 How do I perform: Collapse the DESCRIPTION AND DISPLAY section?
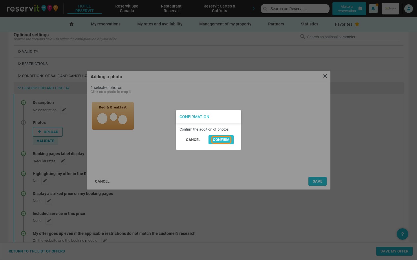tap(44, 88)
